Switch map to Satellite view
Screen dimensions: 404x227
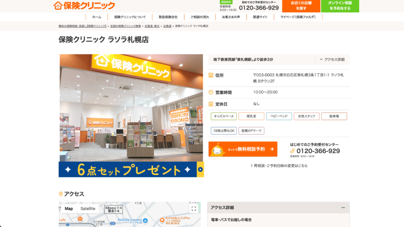click(x=88, y=209)
